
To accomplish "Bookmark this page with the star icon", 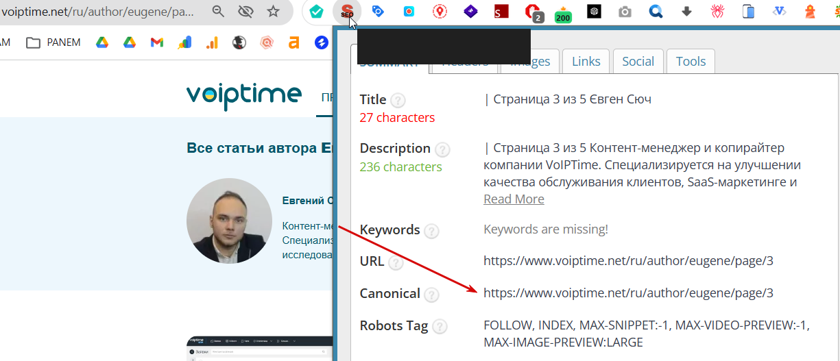I will click(273, 11).
